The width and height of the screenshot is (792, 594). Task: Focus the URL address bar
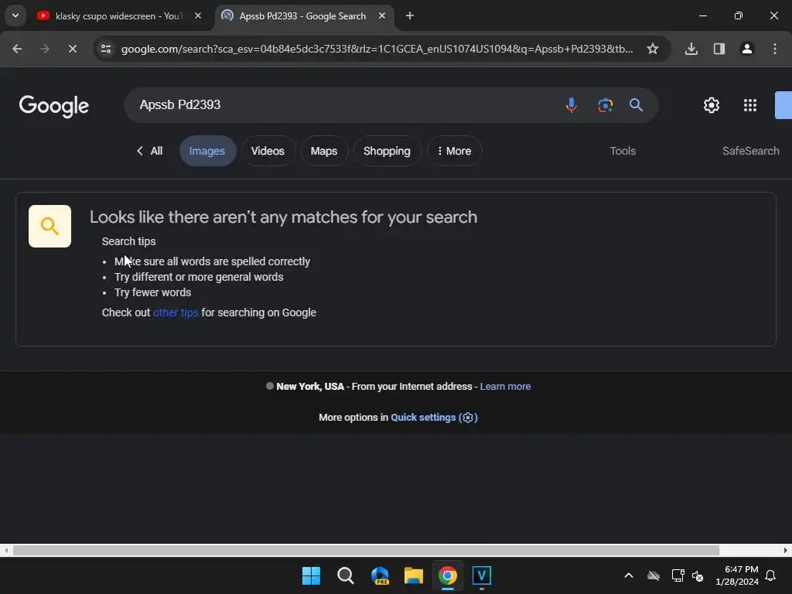point(377,49)
